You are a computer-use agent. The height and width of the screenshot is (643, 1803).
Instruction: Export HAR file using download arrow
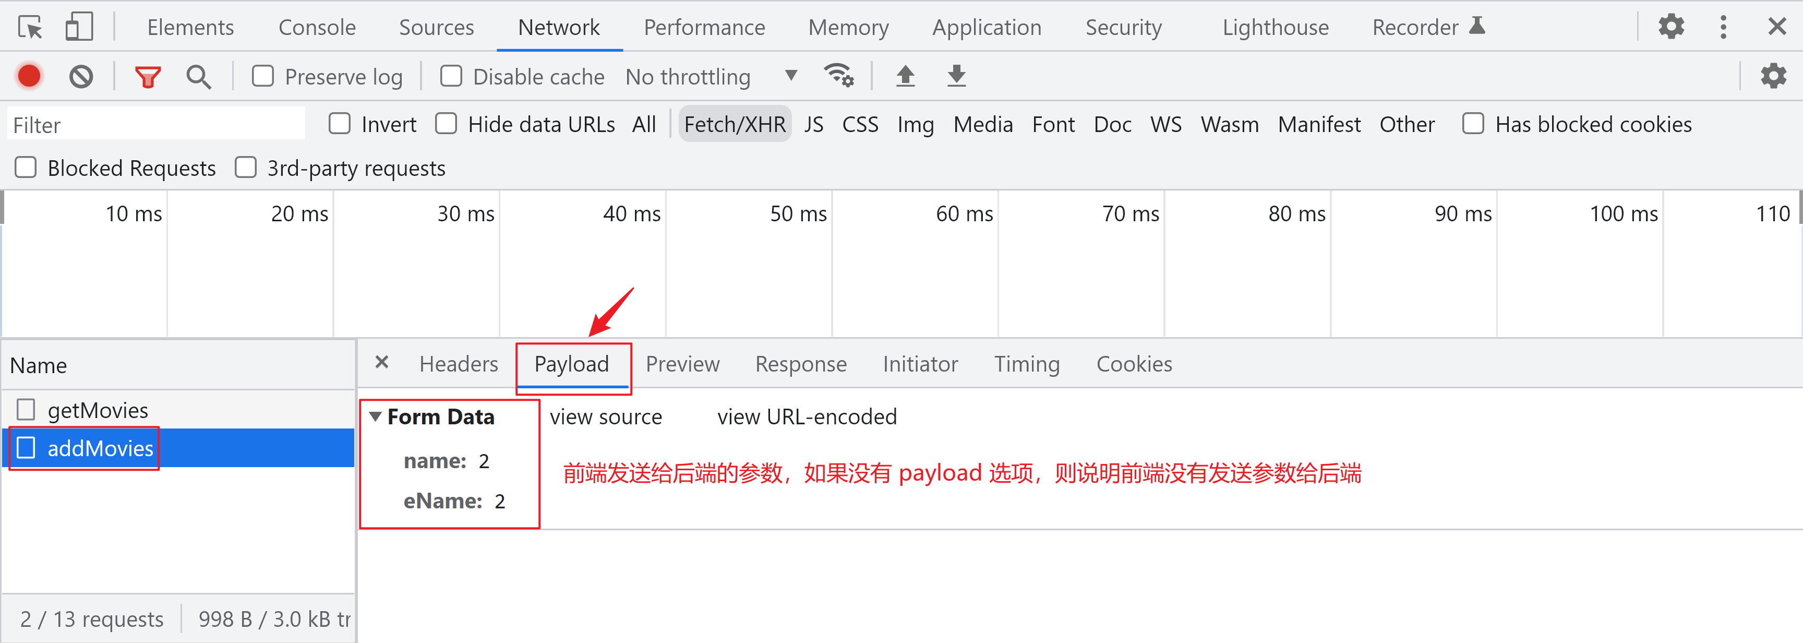tap(956, 76)
